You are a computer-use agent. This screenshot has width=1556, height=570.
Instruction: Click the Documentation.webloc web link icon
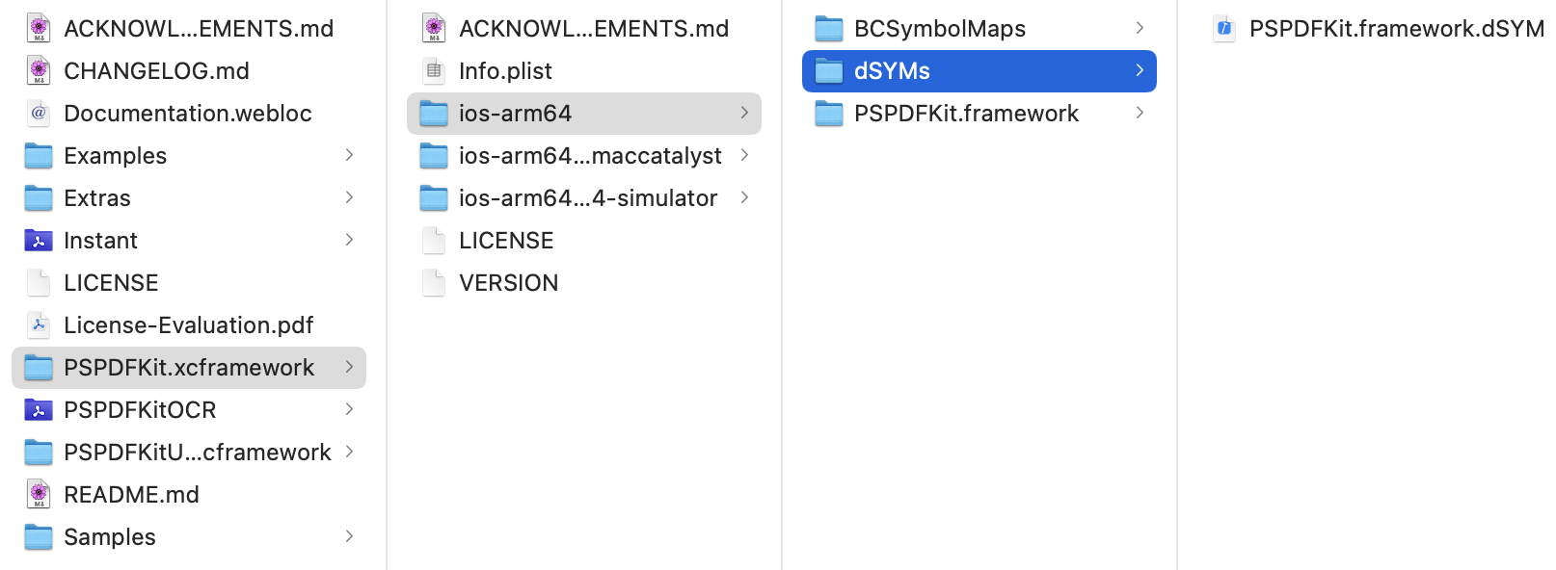(39, 113)
